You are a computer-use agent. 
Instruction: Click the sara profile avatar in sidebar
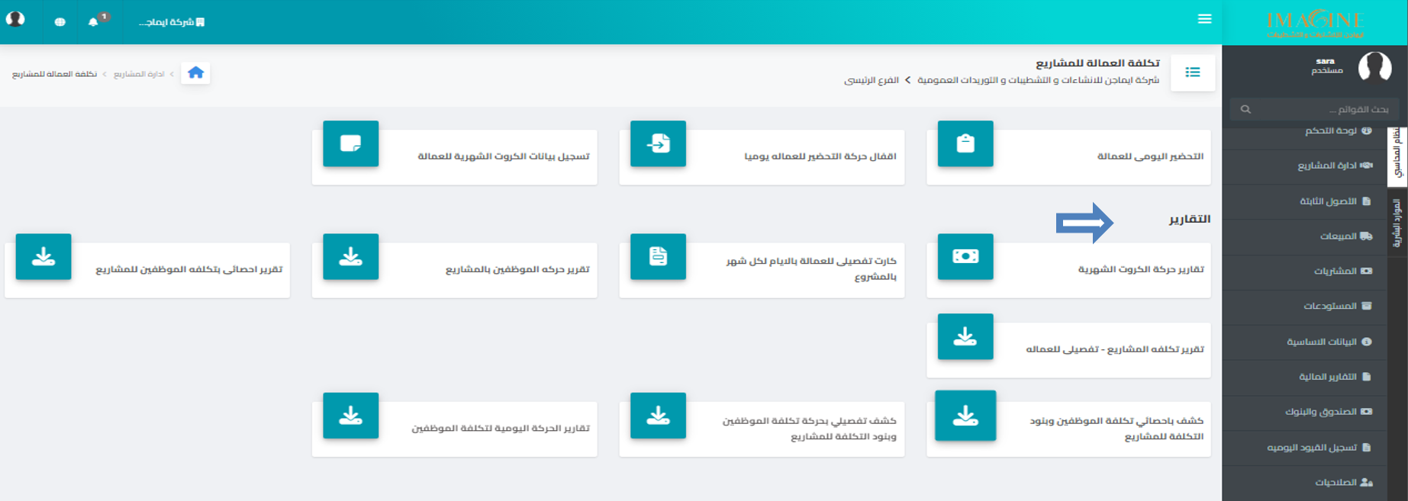(x=1374, y=66)
